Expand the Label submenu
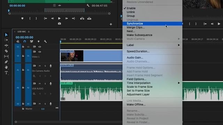The image size is (223, 125). [x=152, y=45]
